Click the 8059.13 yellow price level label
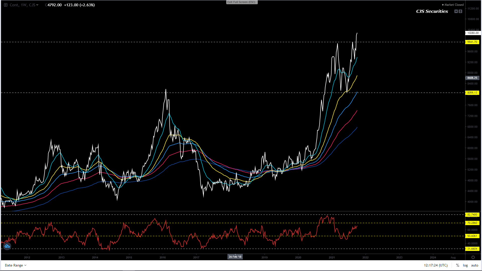The image size is (482, 271). tap(472, 93)
